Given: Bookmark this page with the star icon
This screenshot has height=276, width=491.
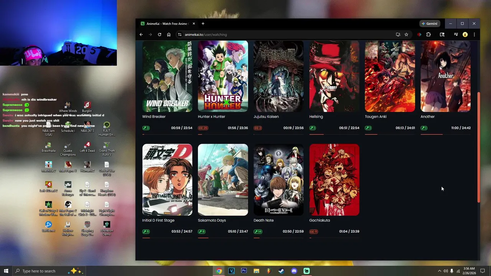Looking at the screenshot, I should click(406, 34).
